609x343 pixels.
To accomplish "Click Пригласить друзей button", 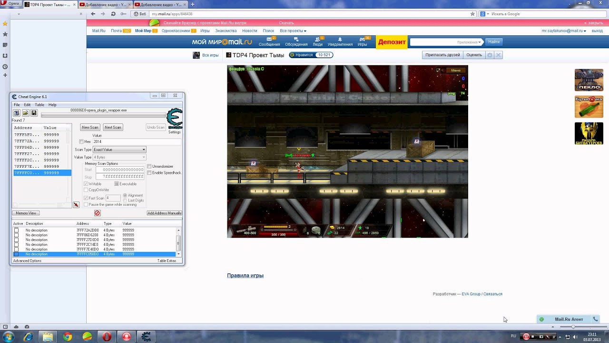I will click(x=442, y=55).
